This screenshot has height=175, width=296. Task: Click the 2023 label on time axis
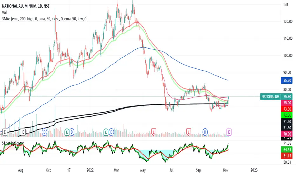coord(254,170)
